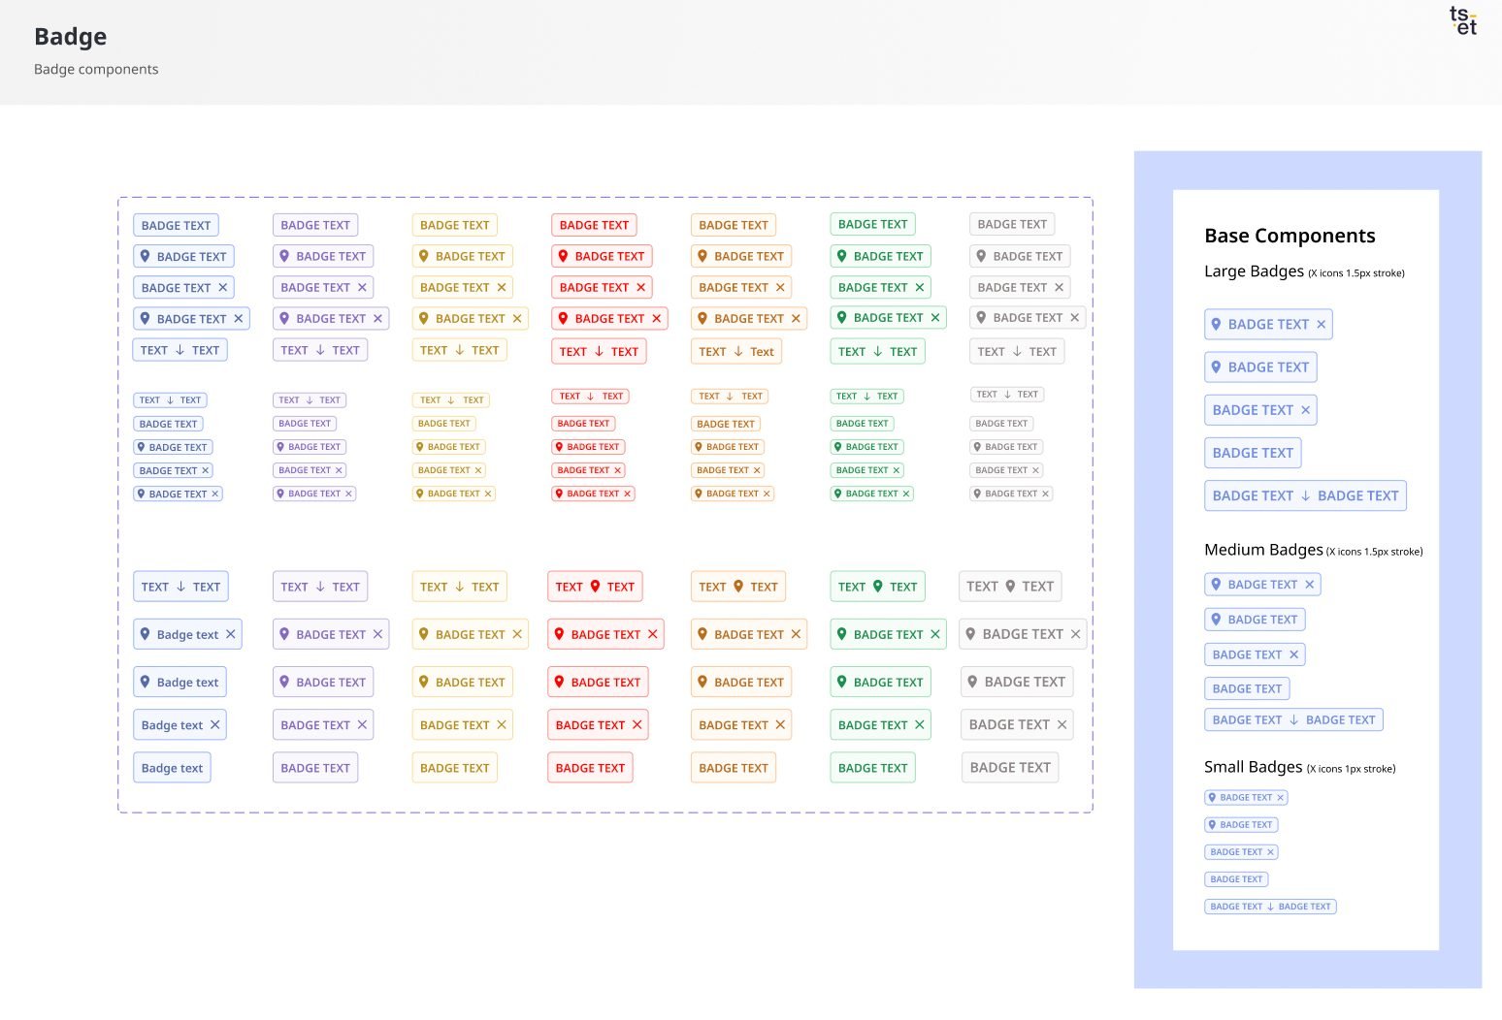Click the "Small Badges" section label
This screenshot has height=1020, width=1502.
(x=1253, y=767)
